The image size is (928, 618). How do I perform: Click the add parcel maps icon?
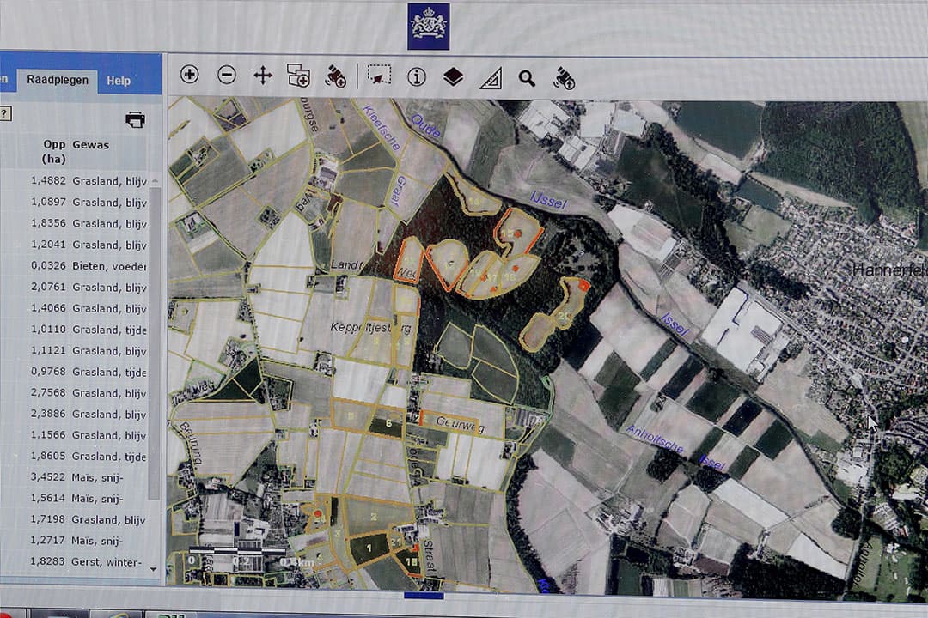(x=299, y=76)
